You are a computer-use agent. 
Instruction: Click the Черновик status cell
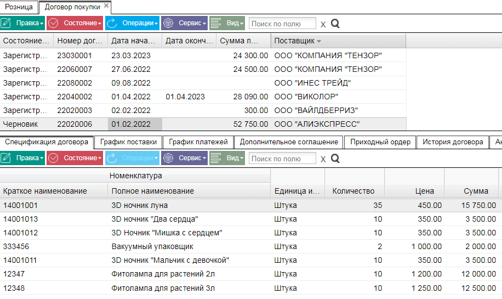[20, 125]
